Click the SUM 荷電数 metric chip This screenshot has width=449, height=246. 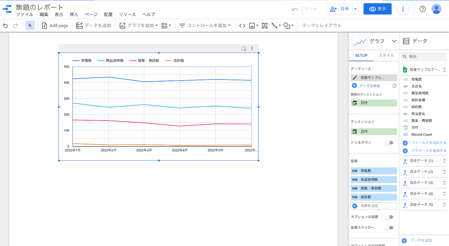pyautogui.click(x=374, y=171)
